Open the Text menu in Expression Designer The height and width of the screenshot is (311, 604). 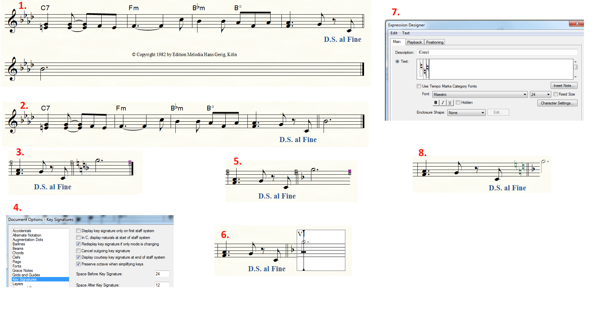(x=406, y=33)
